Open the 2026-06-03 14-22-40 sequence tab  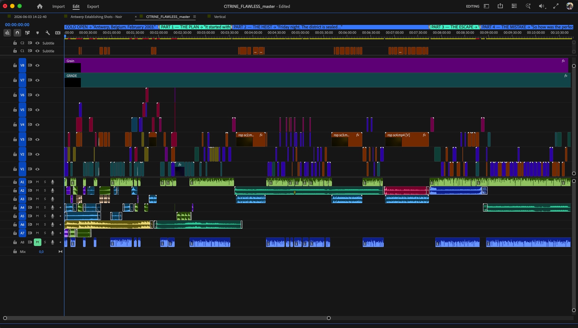[30, 17]
